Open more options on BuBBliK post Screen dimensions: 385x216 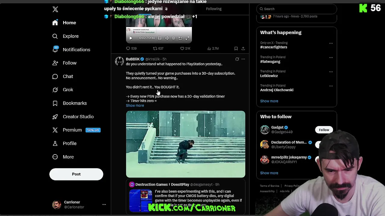pos(243,59)
